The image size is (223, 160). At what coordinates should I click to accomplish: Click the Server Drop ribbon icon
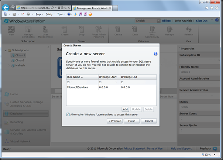coord(82,31)
